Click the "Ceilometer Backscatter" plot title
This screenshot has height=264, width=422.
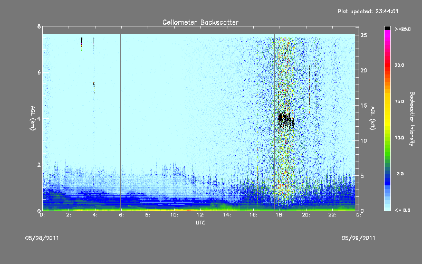point(200,22)
